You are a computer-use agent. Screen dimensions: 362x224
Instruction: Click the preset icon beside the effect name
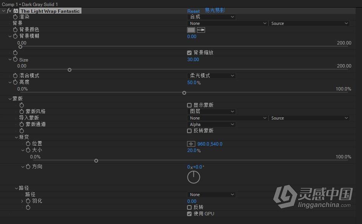coord(16,11)
